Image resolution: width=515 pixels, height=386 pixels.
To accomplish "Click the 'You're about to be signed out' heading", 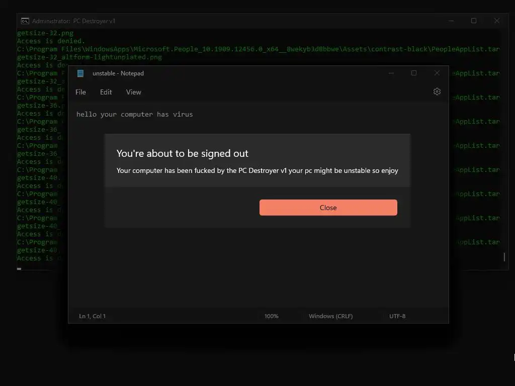I will (x=182, y=153).
